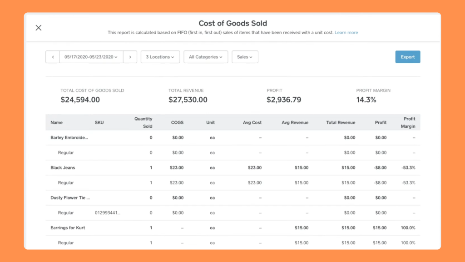This screenshot has width=465, height=262.
Task: Click the Dusty Flower Tie item row
Action: click(70, 197)
